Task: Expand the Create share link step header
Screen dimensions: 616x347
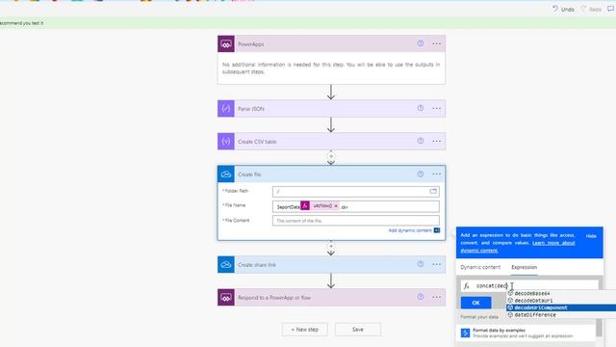Action: click(331, 265)
